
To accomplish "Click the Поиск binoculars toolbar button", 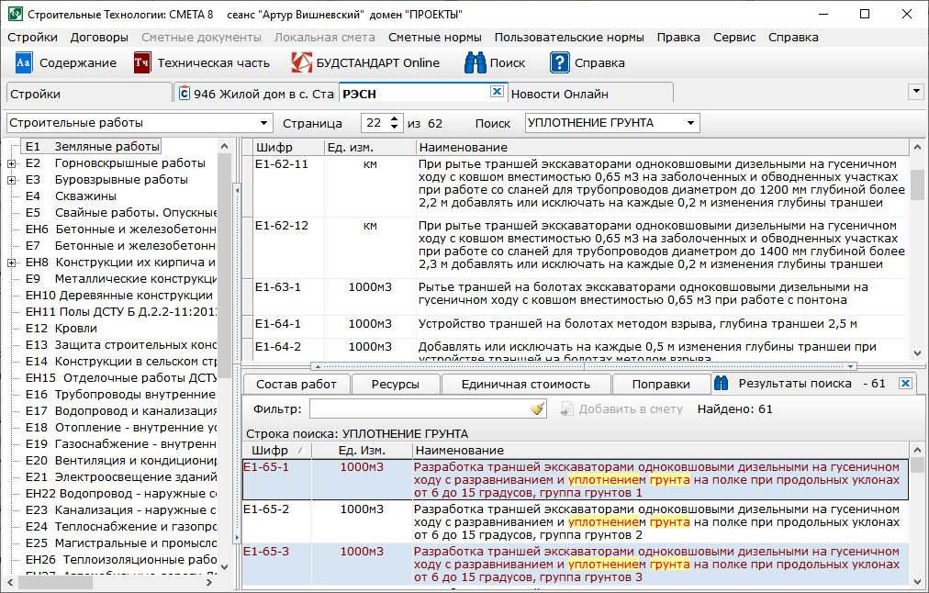I will (495, 62).
